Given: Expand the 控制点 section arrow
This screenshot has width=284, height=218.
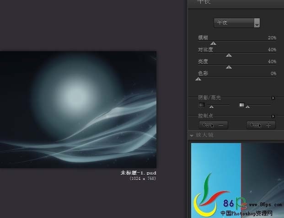Looking at the screenshot, I should pos(273,117).
